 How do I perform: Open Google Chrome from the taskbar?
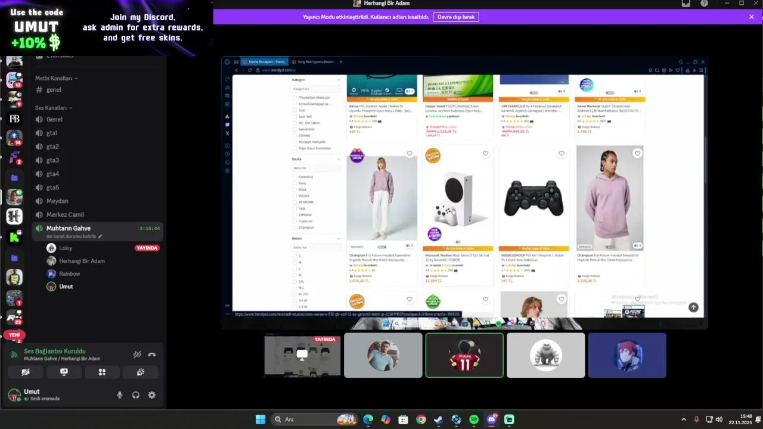coord(421,419)
